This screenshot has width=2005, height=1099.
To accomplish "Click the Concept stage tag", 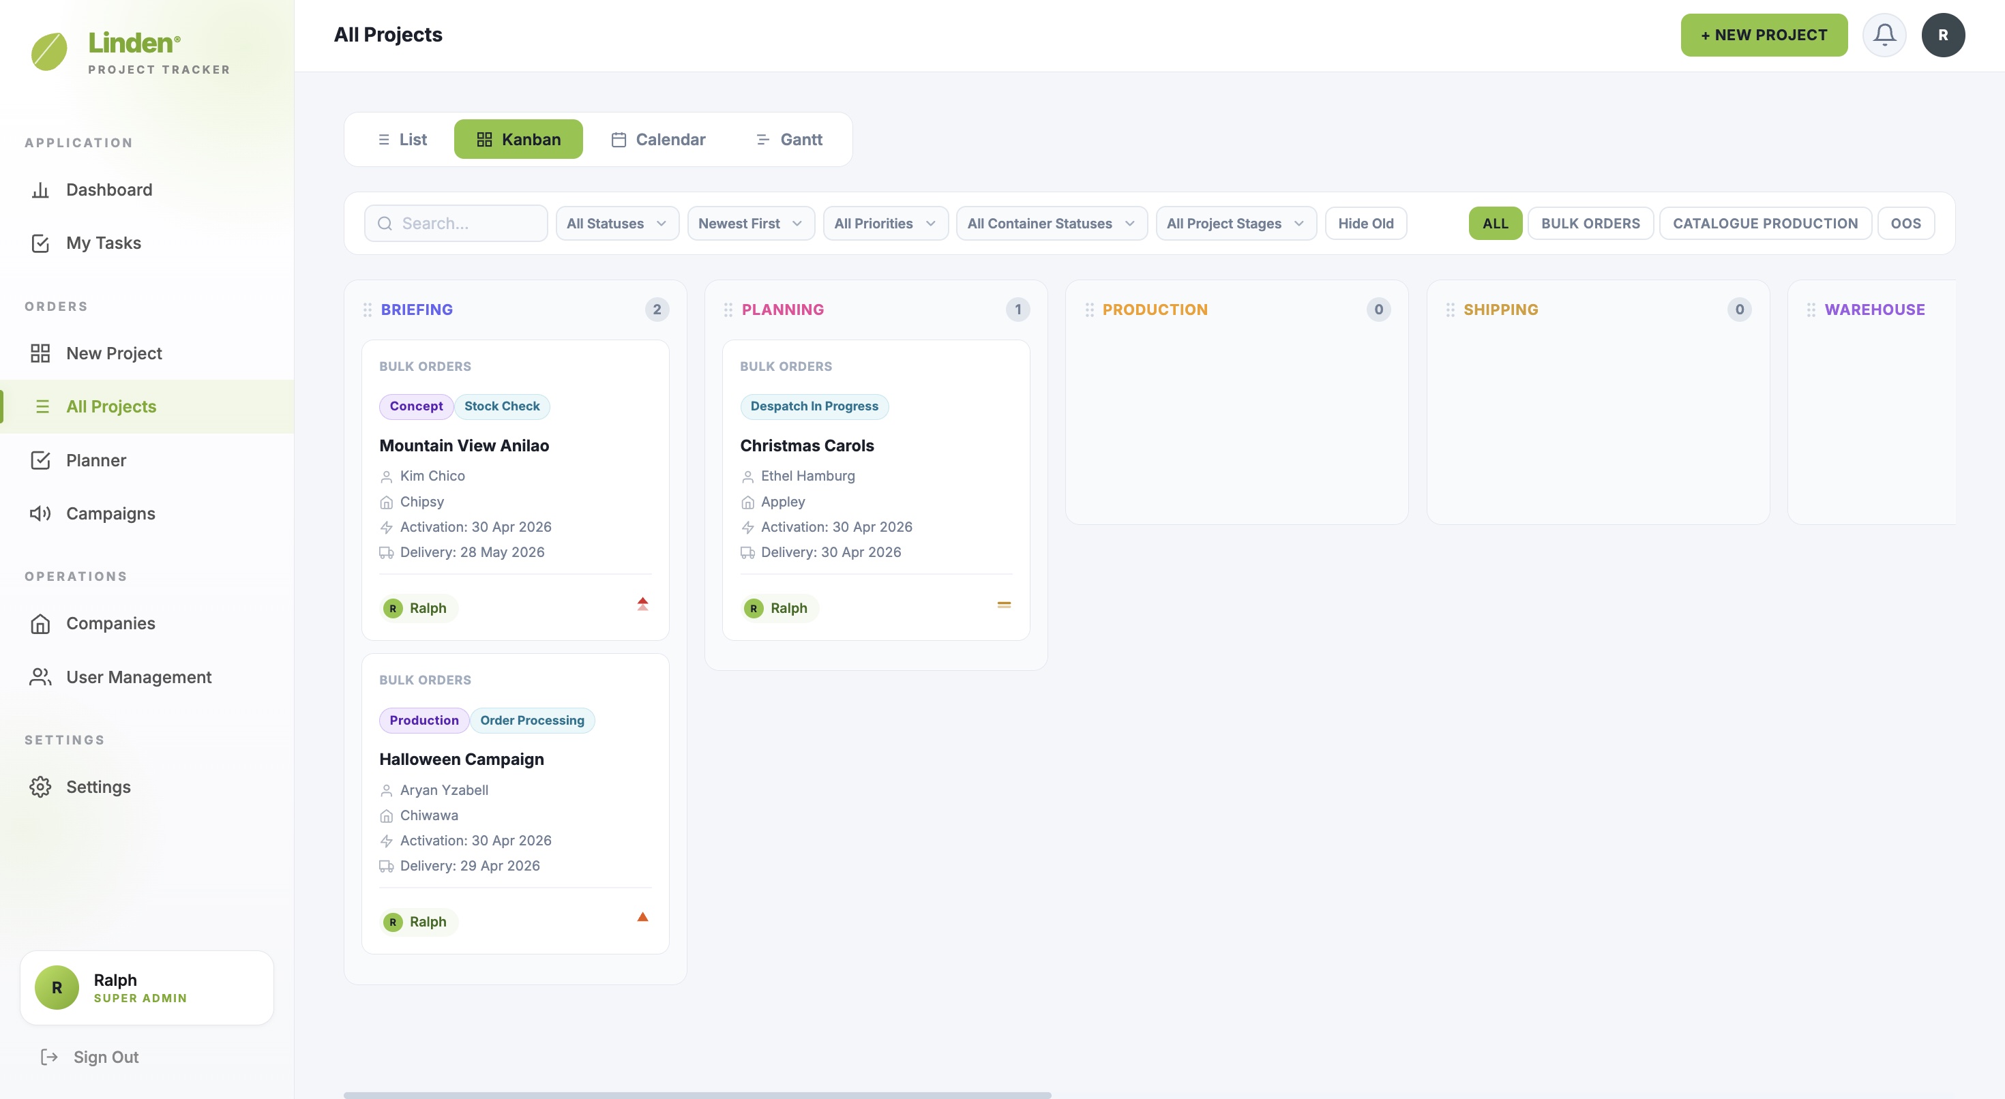I will click(x=415, y=406).
